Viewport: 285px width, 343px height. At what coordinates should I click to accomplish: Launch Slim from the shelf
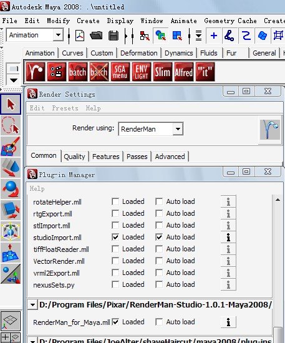pos(163,72)
